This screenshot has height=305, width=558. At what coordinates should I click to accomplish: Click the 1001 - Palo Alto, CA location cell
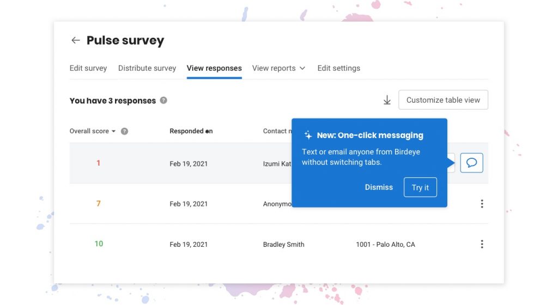tap(385, 244)
